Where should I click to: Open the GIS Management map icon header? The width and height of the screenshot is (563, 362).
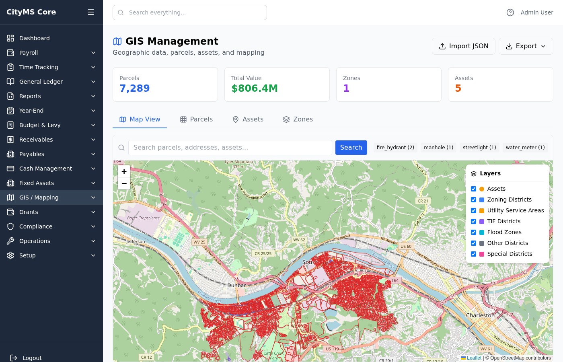pos(117,41)
